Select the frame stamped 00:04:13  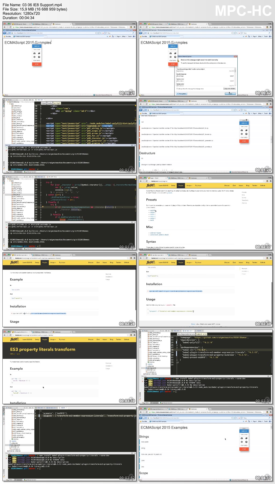[x=206, y=444]
